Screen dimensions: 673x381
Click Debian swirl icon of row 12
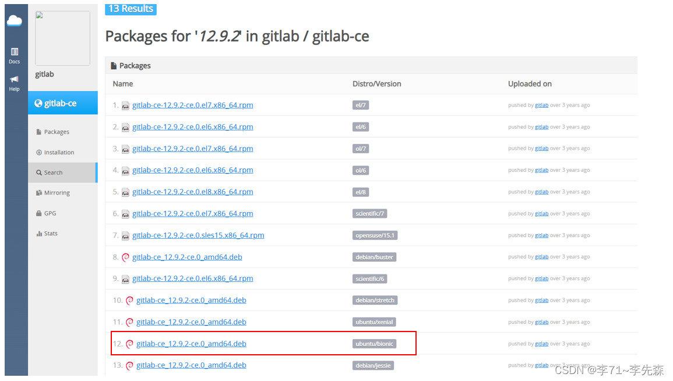pyautogui.click(x=129, y=344)
